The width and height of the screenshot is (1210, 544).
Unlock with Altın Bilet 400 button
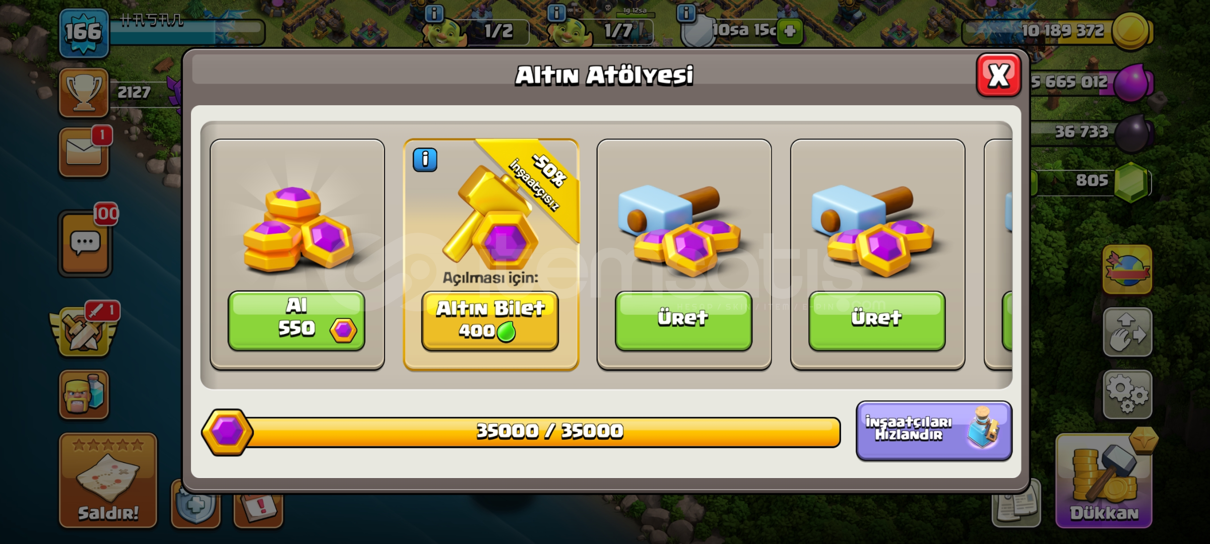tap(490, 320)
